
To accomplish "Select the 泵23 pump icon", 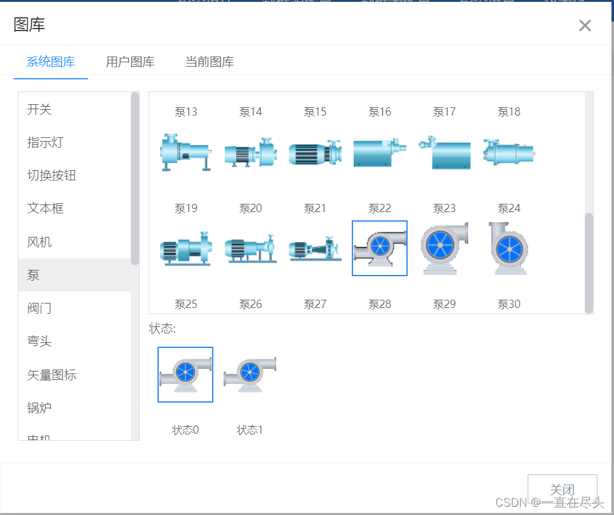I will (x=444, y=248).
